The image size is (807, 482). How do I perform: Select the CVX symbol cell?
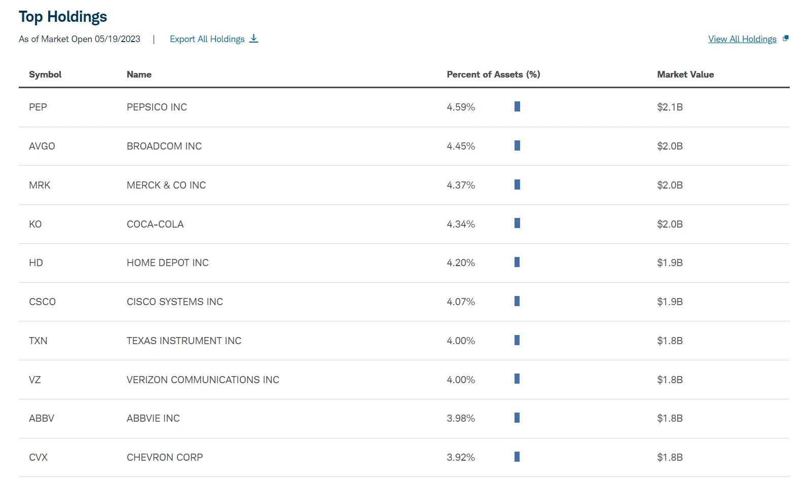39,457
